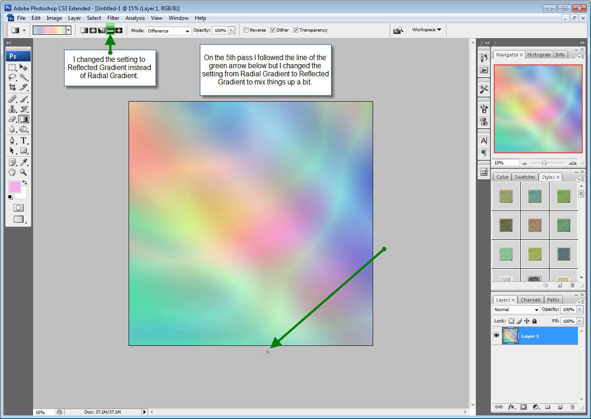Select the Zoom tool
Image resolution: width=591 pixels, height=419 pixels.
23,172
